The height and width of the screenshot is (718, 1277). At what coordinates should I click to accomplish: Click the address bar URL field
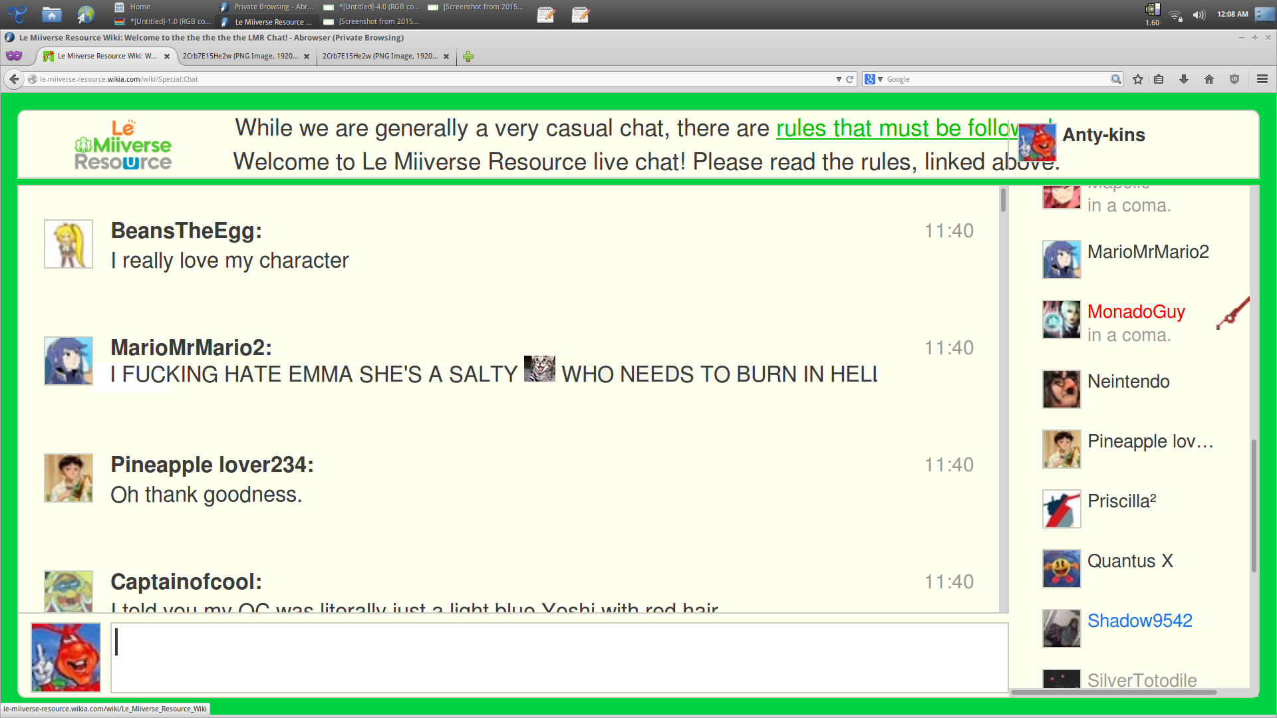pos(432,79)
